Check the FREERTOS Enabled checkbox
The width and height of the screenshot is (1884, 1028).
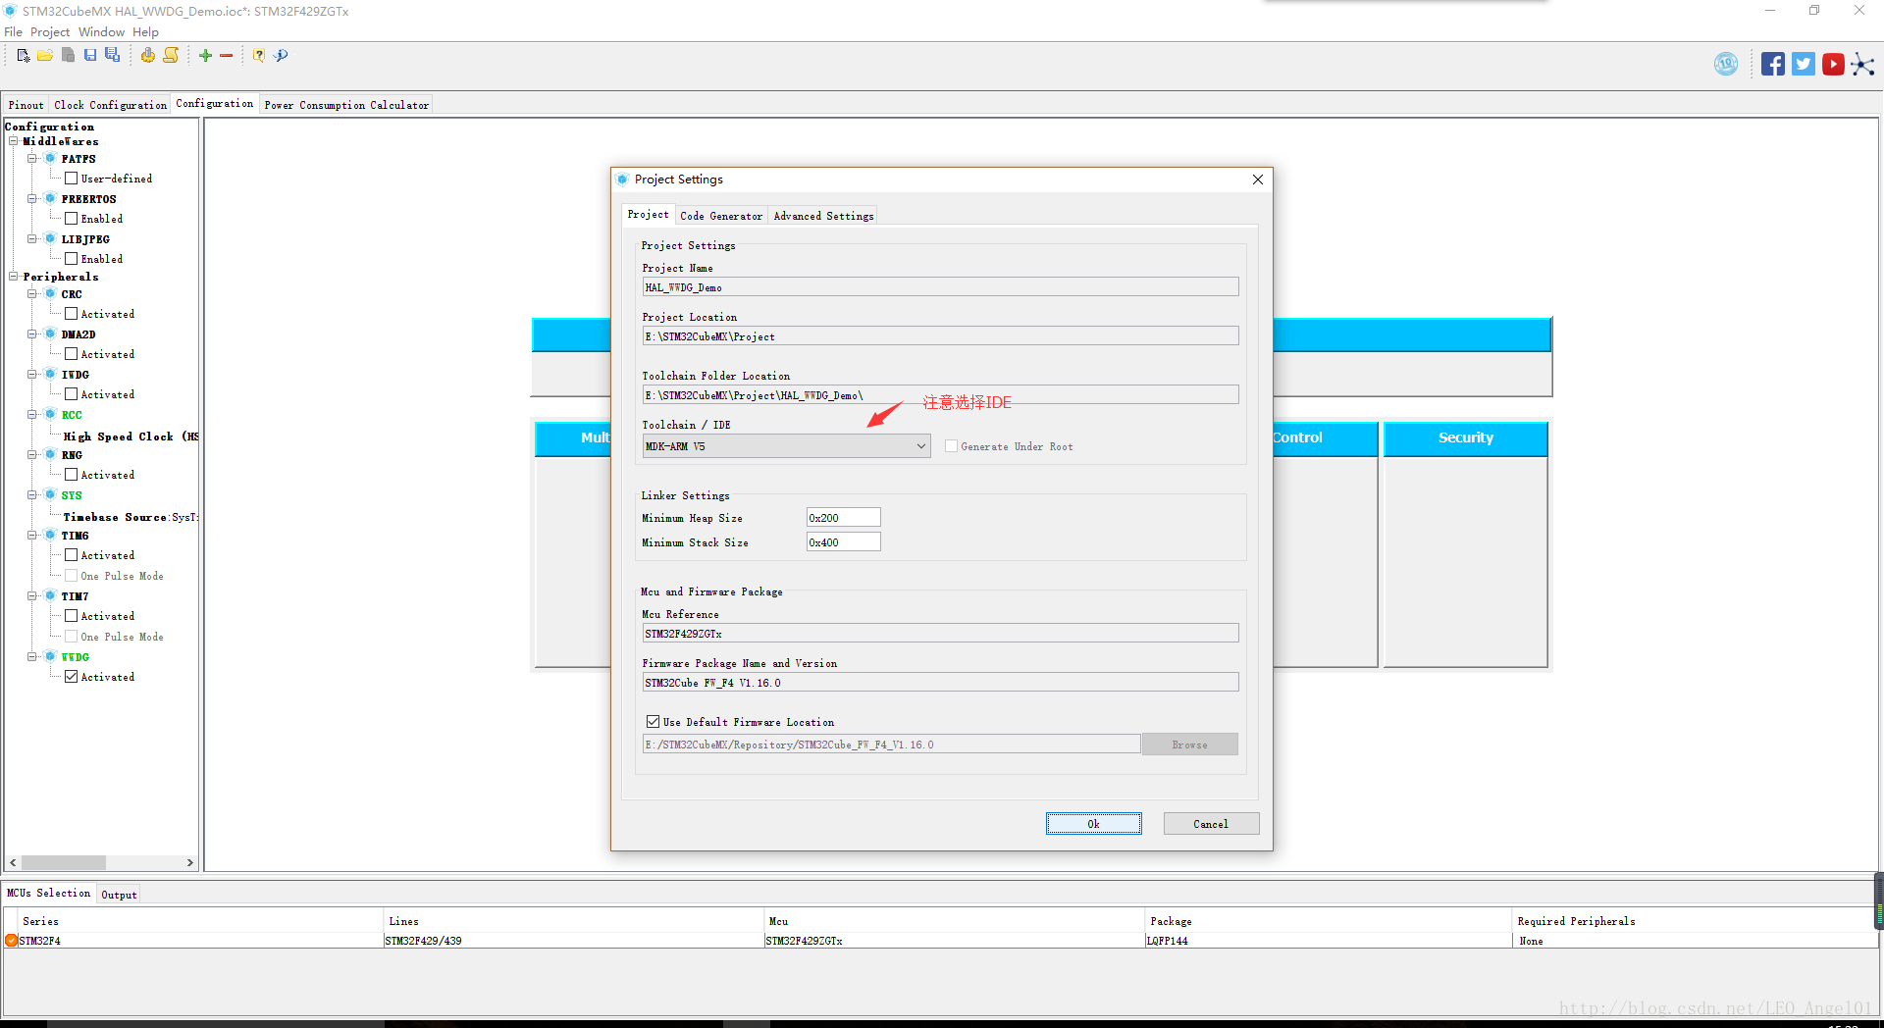pos(71,219)
